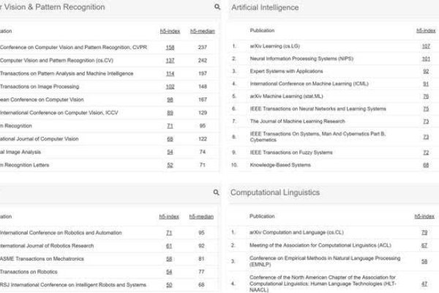Click h5-index 137 for Computer Vision (cs.CV)
Image resolution: width=439 pixels, height=293 pixels.
pyautogui.click(x=170, y=60)
